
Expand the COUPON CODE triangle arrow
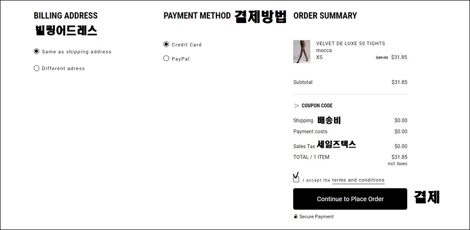point(297,105)
